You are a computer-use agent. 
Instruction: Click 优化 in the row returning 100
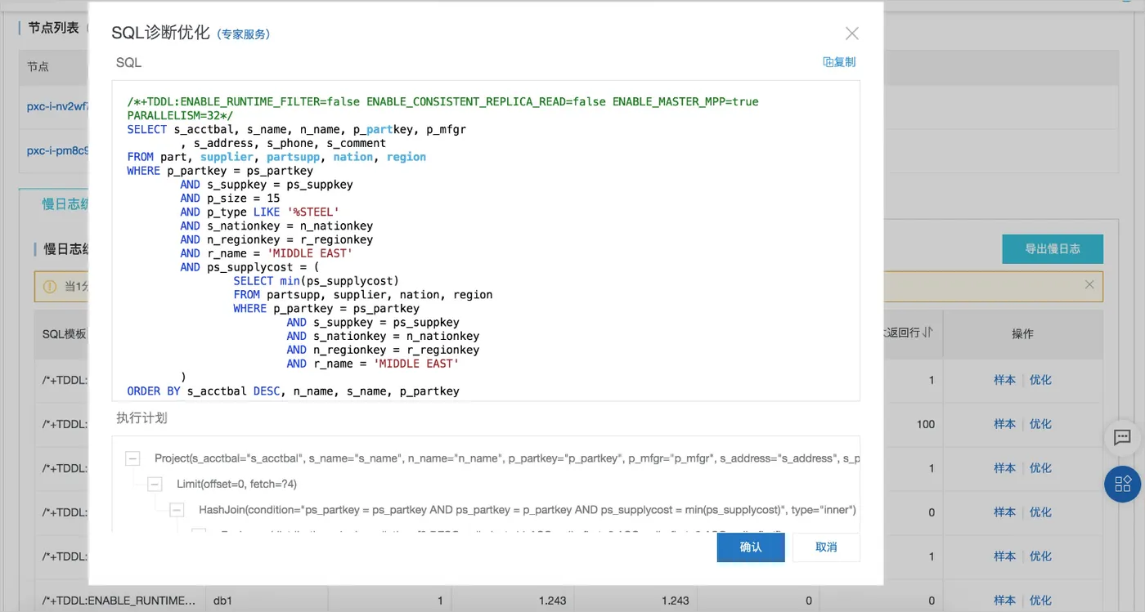(1040, 424)
